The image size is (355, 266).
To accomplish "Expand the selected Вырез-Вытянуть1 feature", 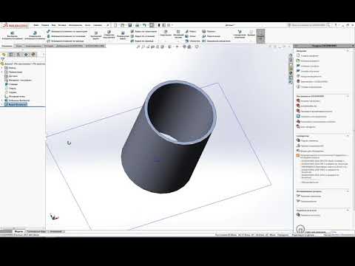I will [x=2, y=104].
